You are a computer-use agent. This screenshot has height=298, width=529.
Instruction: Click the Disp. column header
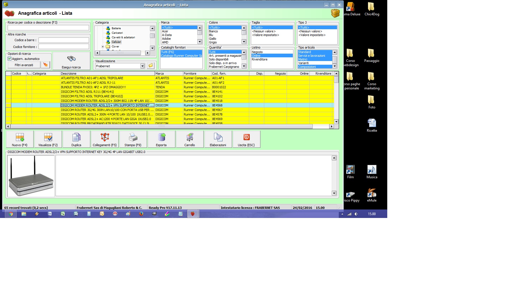click(x=257, y=74)
